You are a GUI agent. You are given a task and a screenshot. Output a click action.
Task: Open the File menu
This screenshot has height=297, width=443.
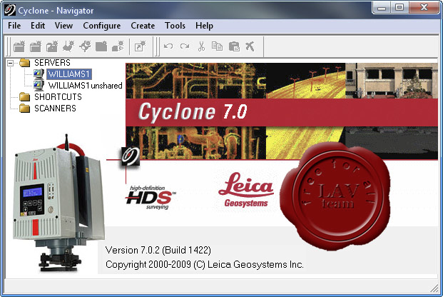click(x=14, y=26)
